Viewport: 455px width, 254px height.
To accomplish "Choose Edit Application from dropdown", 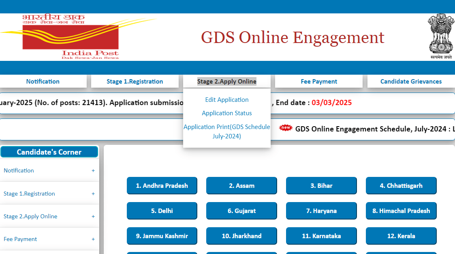I will (x=227, y=100).
